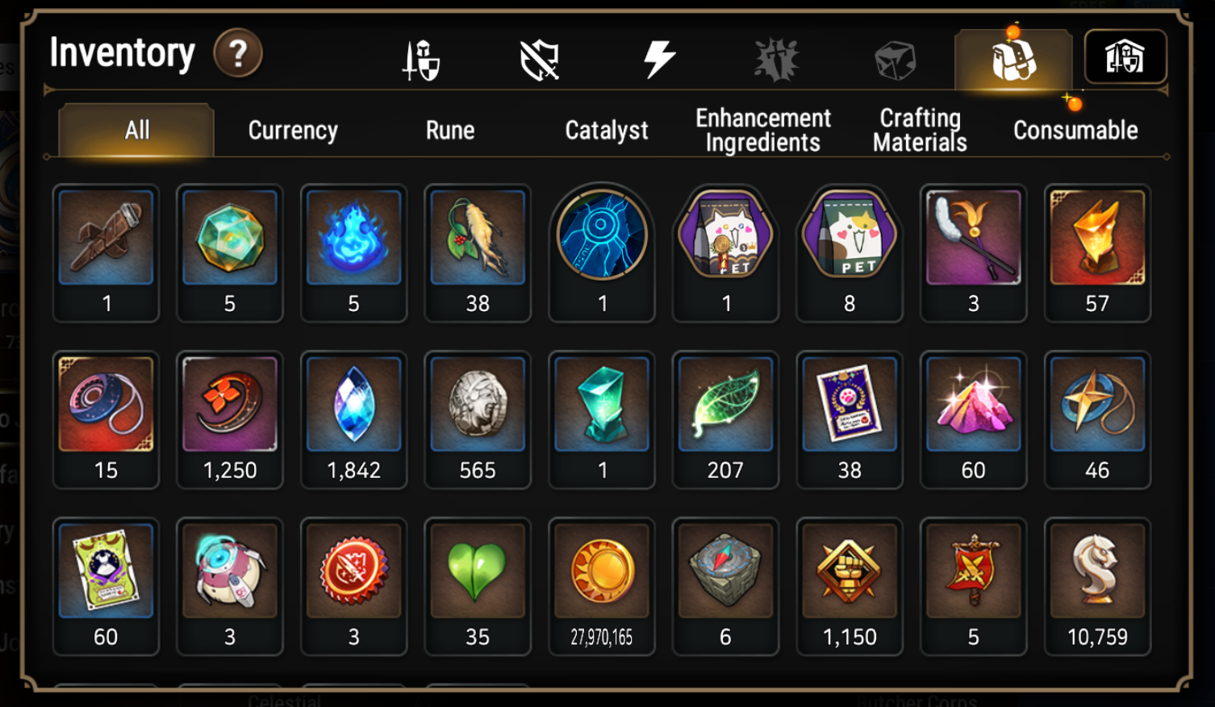The width and height of the screenshot is (1215, 707).
Task: Switch to the Rune tab
Action: tap(450, 131)
